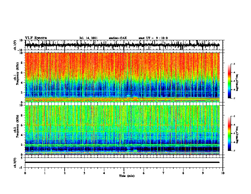Select the date text 'Jul. 14, 2021'

coord(88,38)
